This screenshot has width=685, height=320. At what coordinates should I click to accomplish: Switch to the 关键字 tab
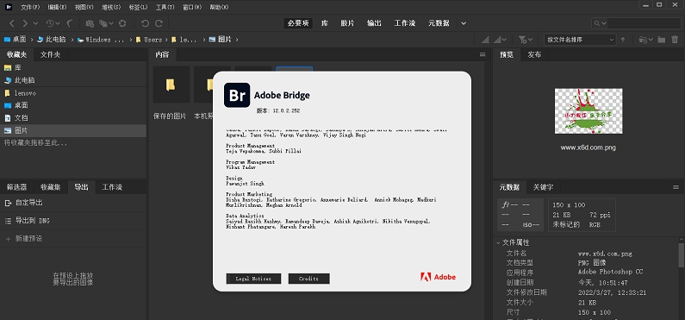(543, 187)
